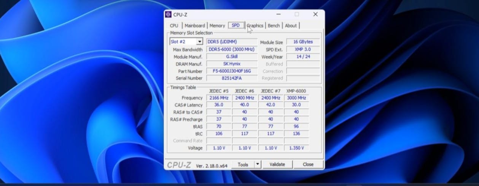Click the JEDEC #5 column header
Image resolution: width=479 pixels, height=186 pixels.
point(219,91)
